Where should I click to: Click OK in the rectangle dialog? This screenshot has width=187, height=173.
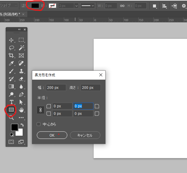pyautogui.click(x=52, y=135)
